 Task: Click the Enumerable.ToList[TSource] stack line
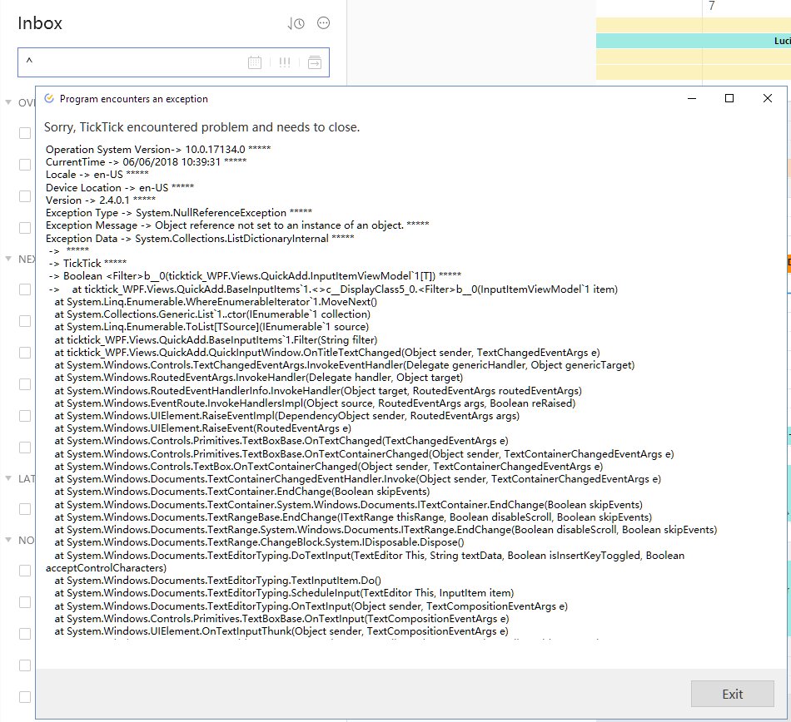pyautogui.click(x=211, y=327)
